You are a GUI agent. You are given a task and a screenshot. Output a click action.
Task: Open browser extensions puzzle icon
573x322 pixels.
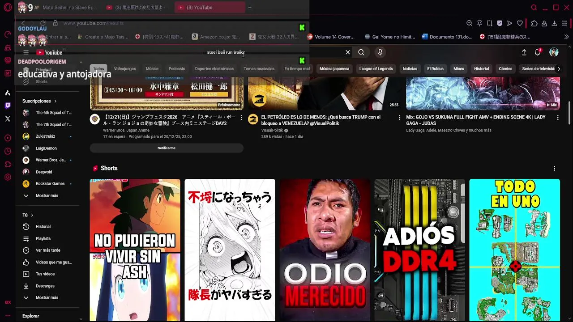pyautogui.click(x=534, y=23)
